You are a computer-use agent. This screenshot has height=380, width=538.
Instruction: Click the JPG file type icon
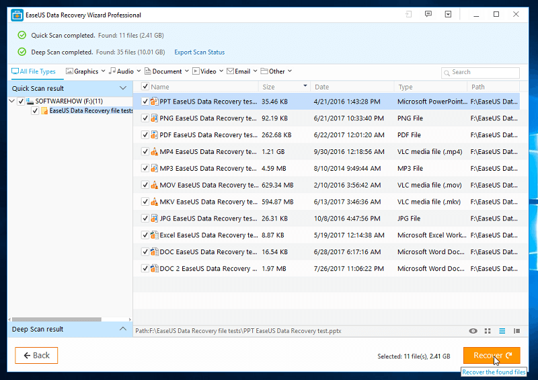[x=155, y=219]
